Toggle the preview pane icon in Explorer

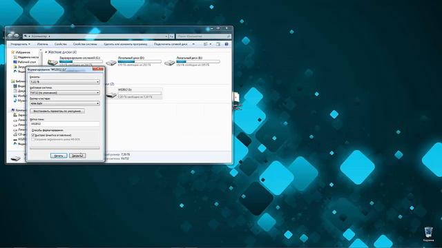(218, 44)
